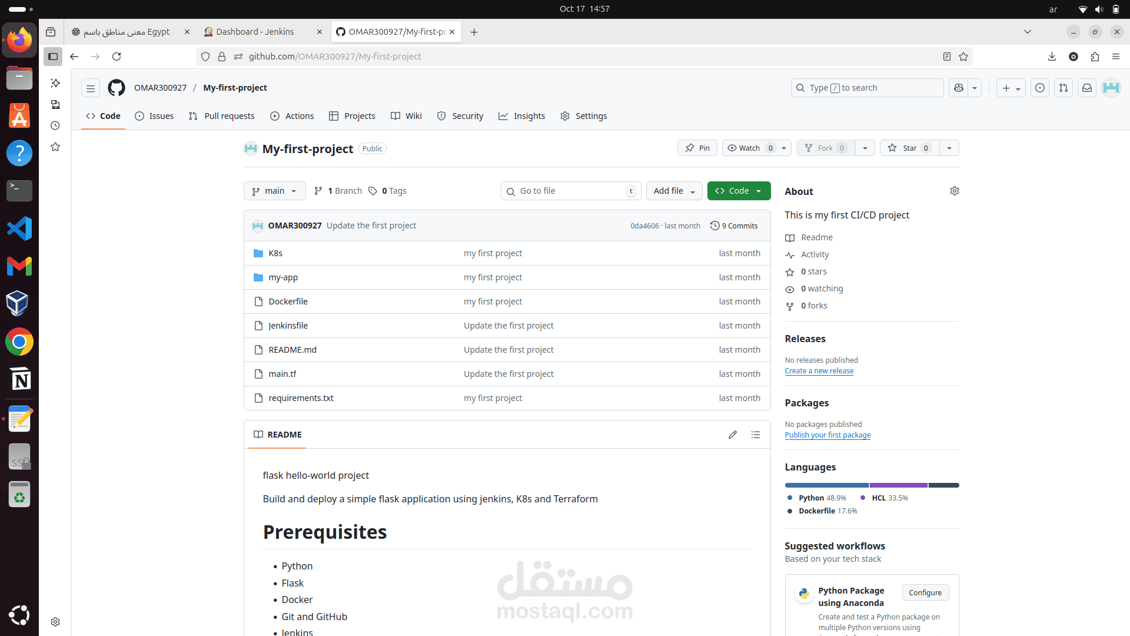Viewport: 1130px width, 636px height.
Task: Launch Google Chrome from the dock
Action: pyautogui.click(x=19, y=342)
